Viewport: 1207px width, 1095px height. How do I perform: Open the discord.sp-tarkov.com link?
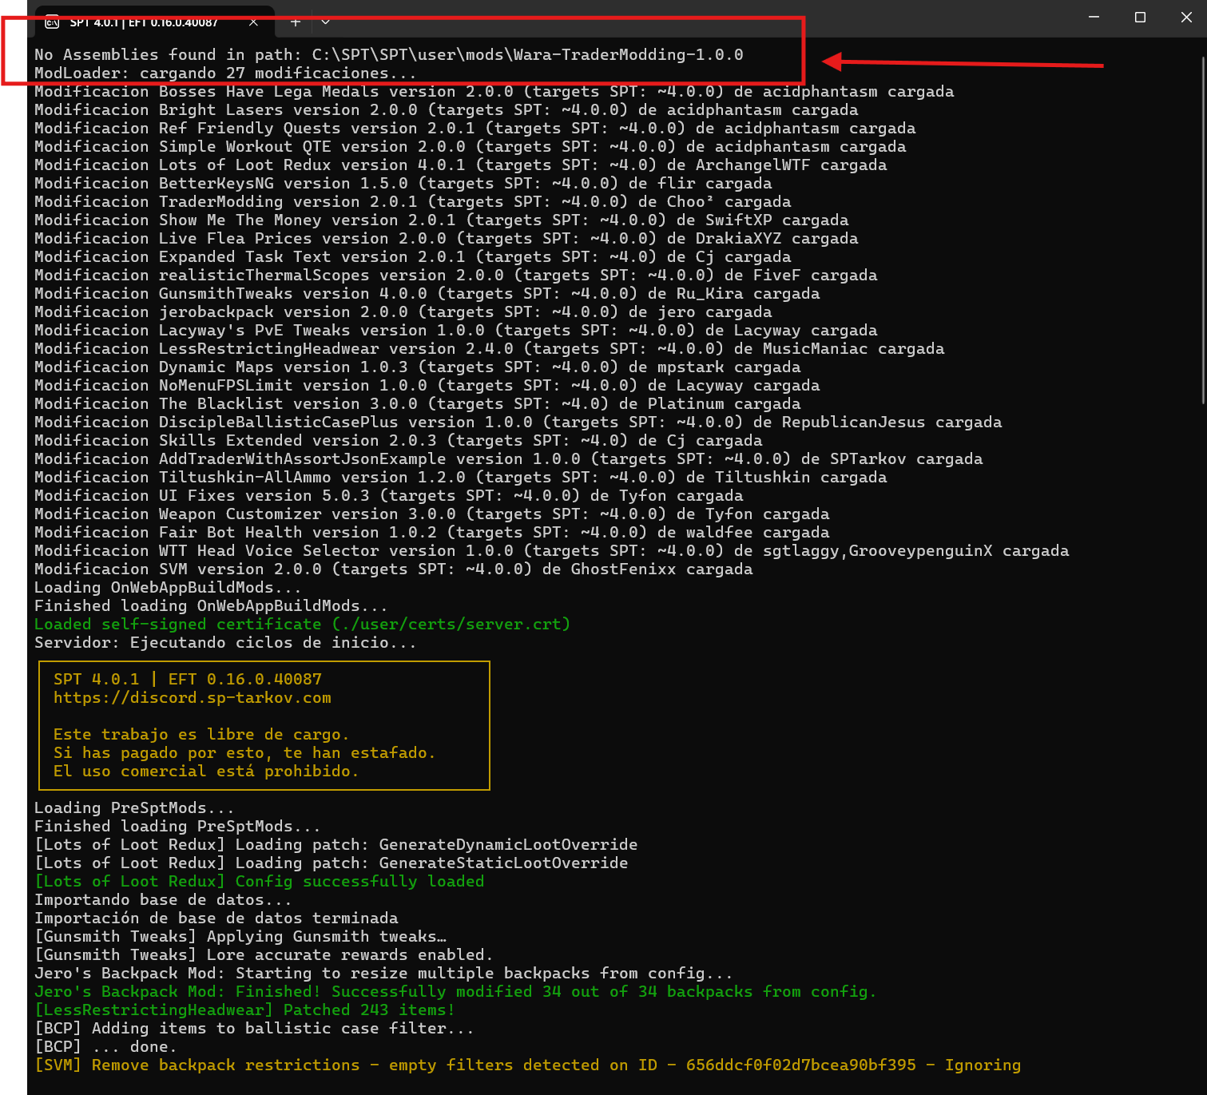pyautogui.click(x=192, y=697)
